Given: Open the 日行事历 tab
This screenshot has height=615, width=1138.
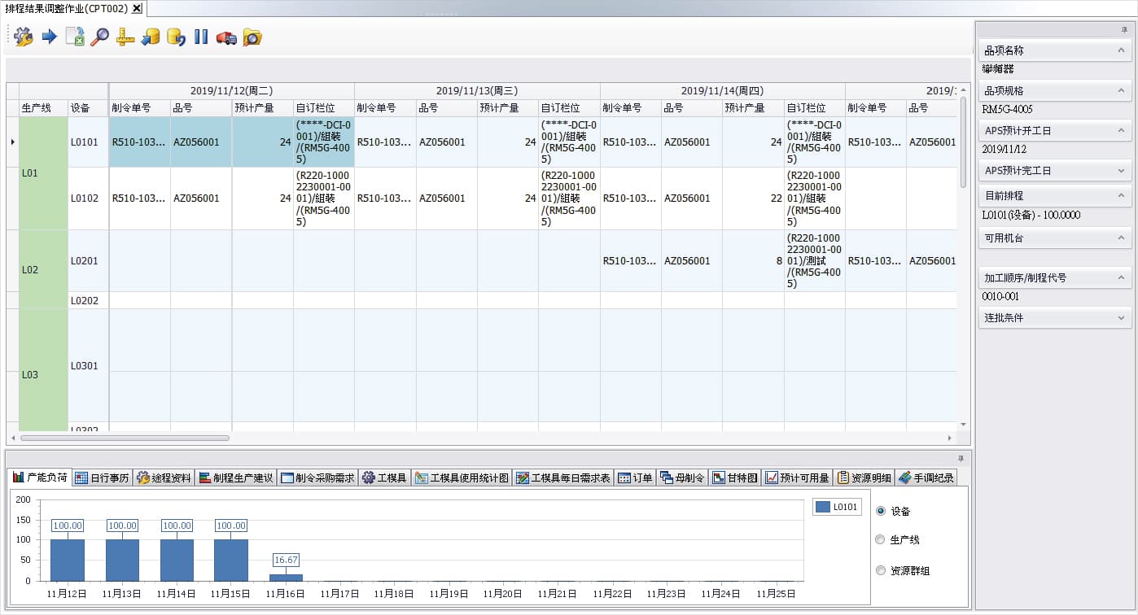Looking at the screenshot, I should point(102,478).
